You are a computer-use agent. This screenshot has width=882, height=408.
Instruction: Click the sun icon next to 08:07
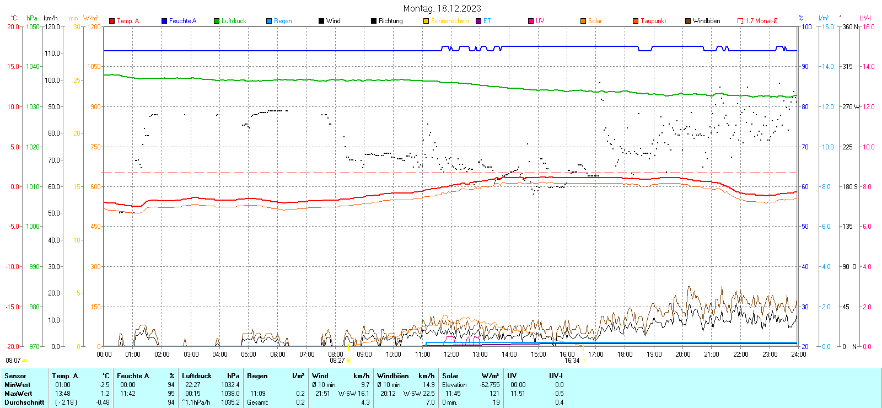point(24,361)
